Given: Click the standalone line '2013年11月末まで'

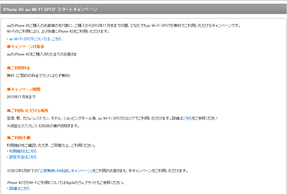Looking at the screenshot, I should 21,97.
